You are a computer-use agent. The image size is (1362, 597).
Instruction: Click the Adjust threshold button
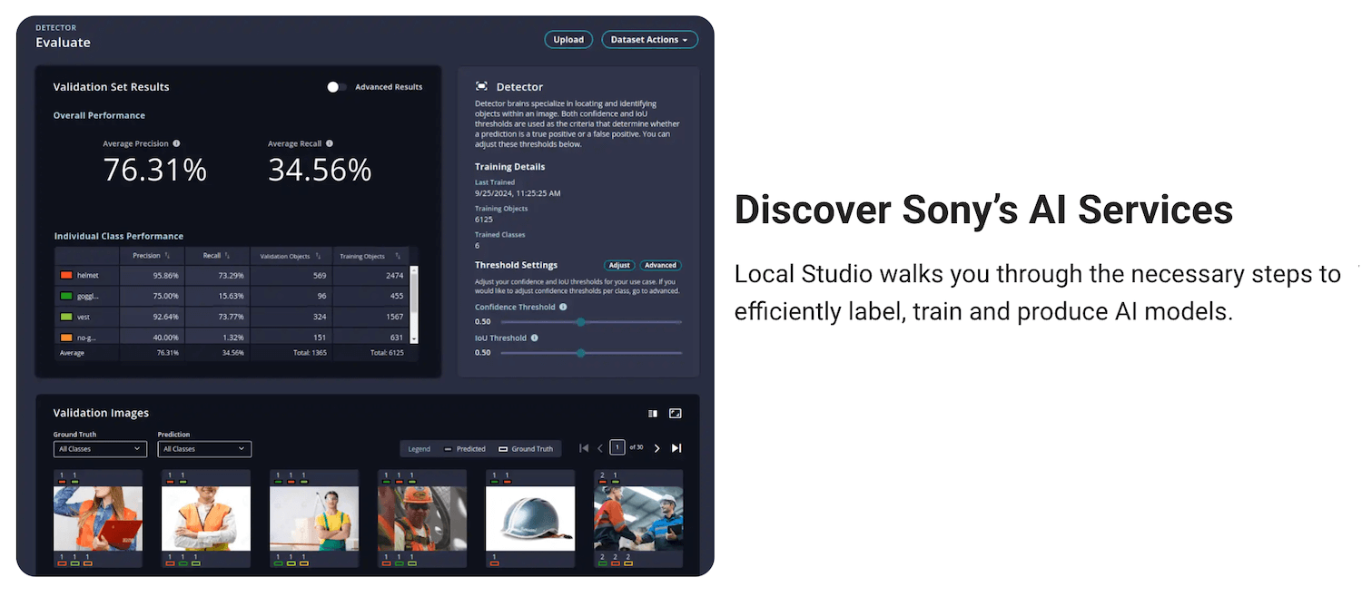[619, 265]
